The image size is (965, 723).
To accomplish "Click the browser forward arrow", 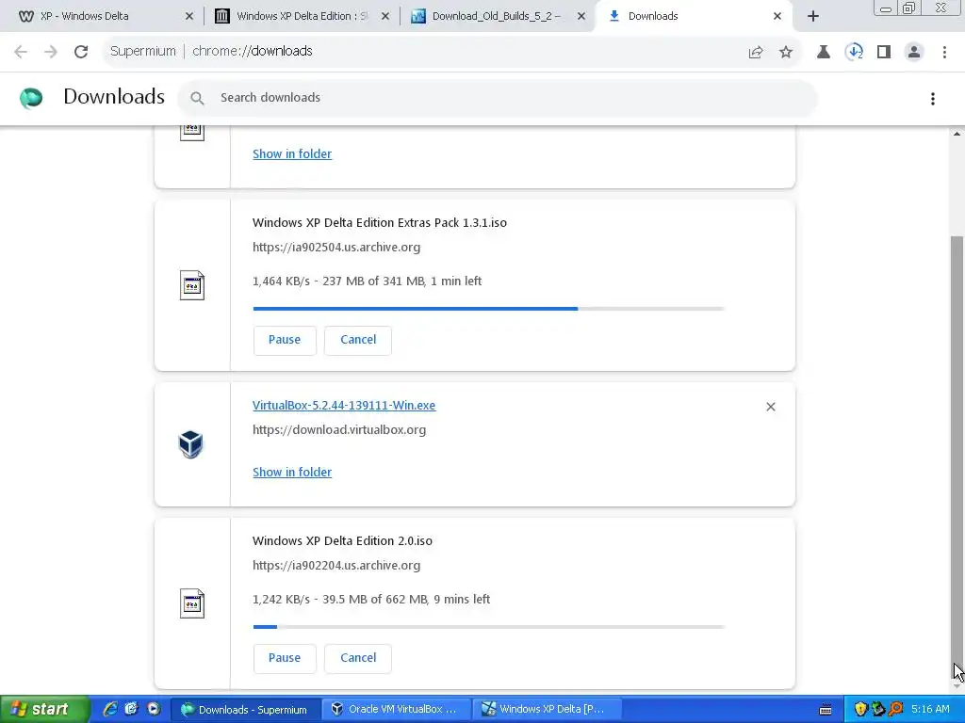I will [x=51, y=52].
